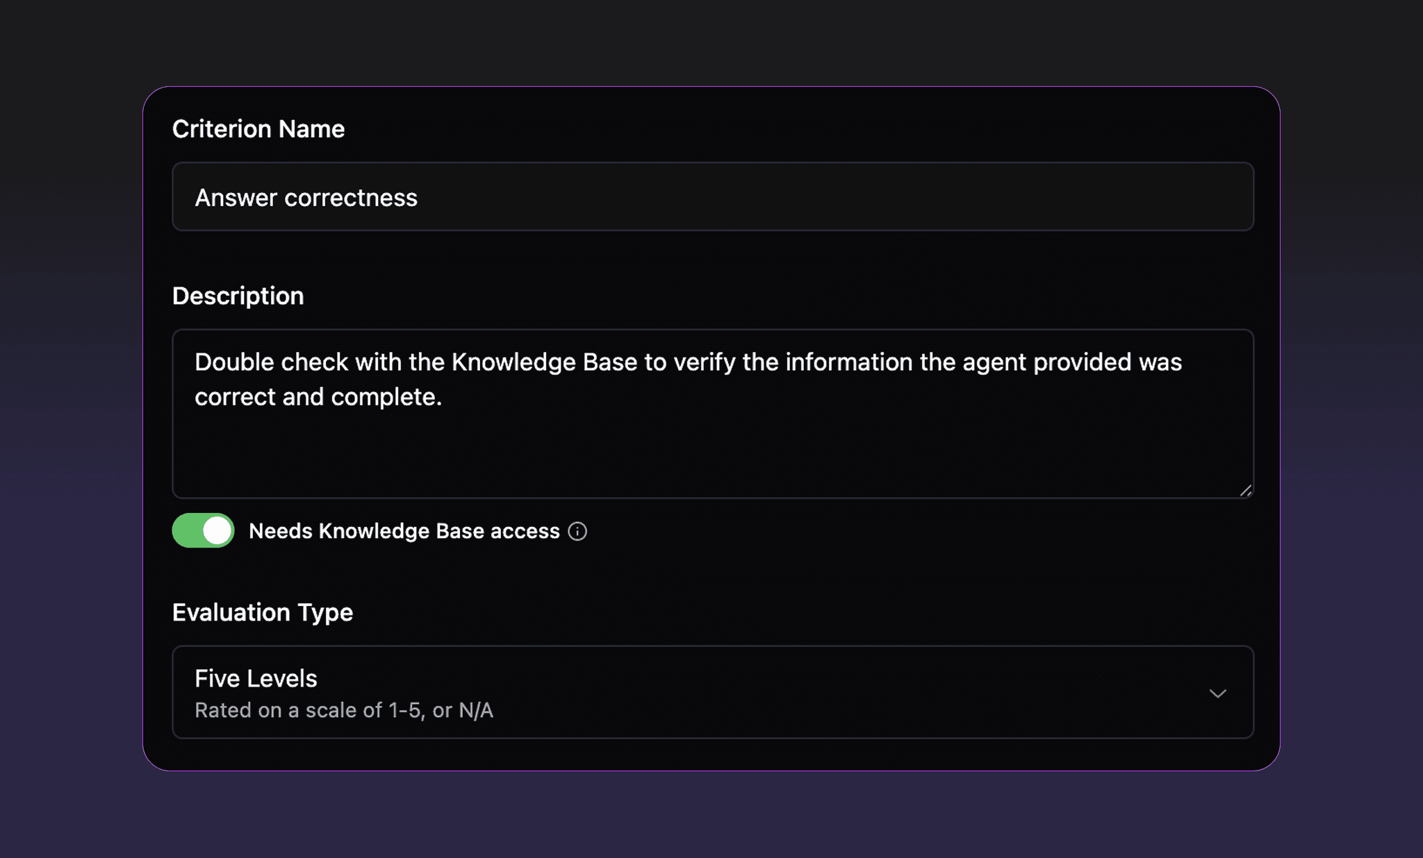1423x858 pixels.
Task: Select the Criterion Name label
Action: click(258, 128)
